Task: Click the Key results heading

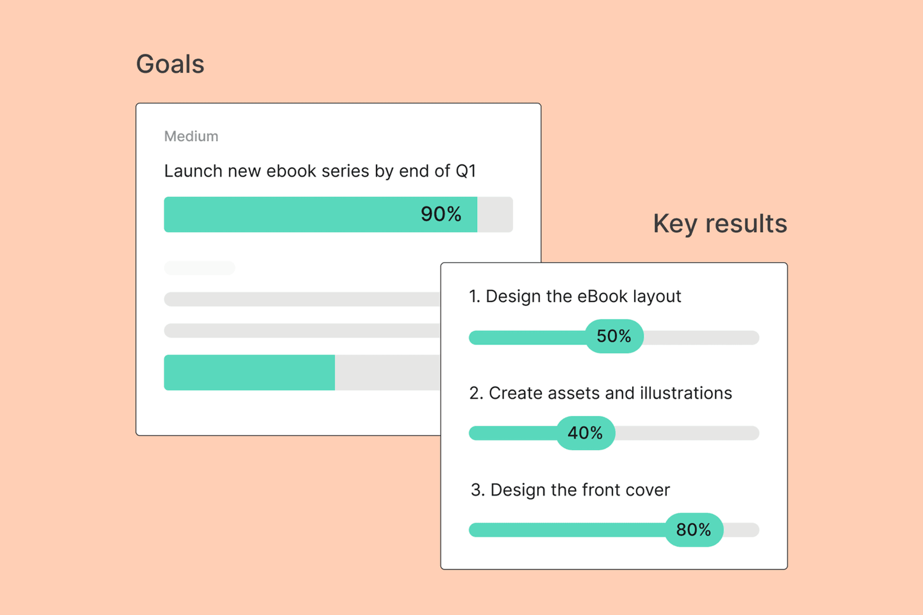Action: pos(720,224)
